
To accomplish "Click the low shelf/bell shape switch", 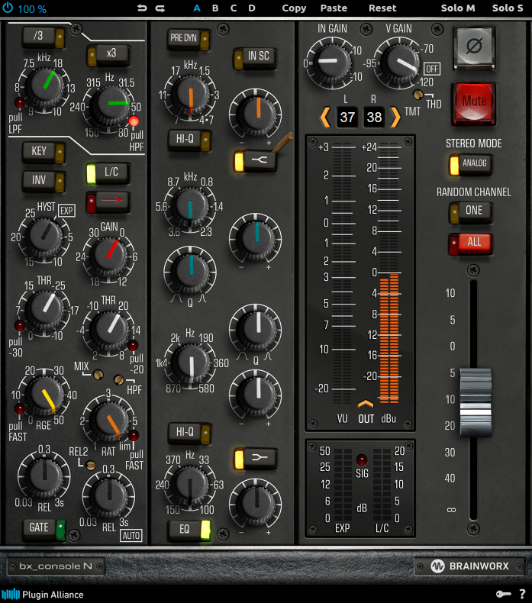I will pos(256,458).
